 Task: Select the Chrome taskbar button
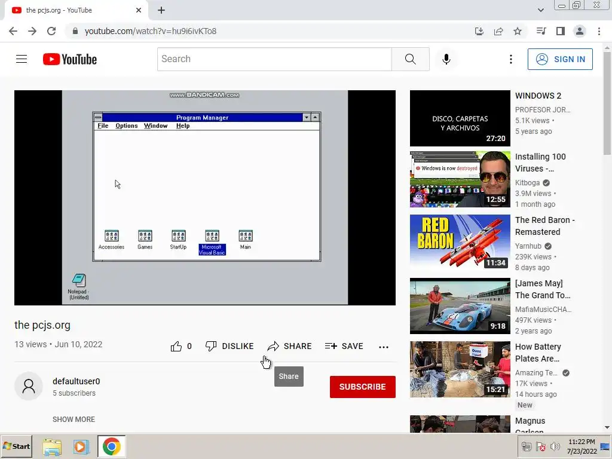112,446
